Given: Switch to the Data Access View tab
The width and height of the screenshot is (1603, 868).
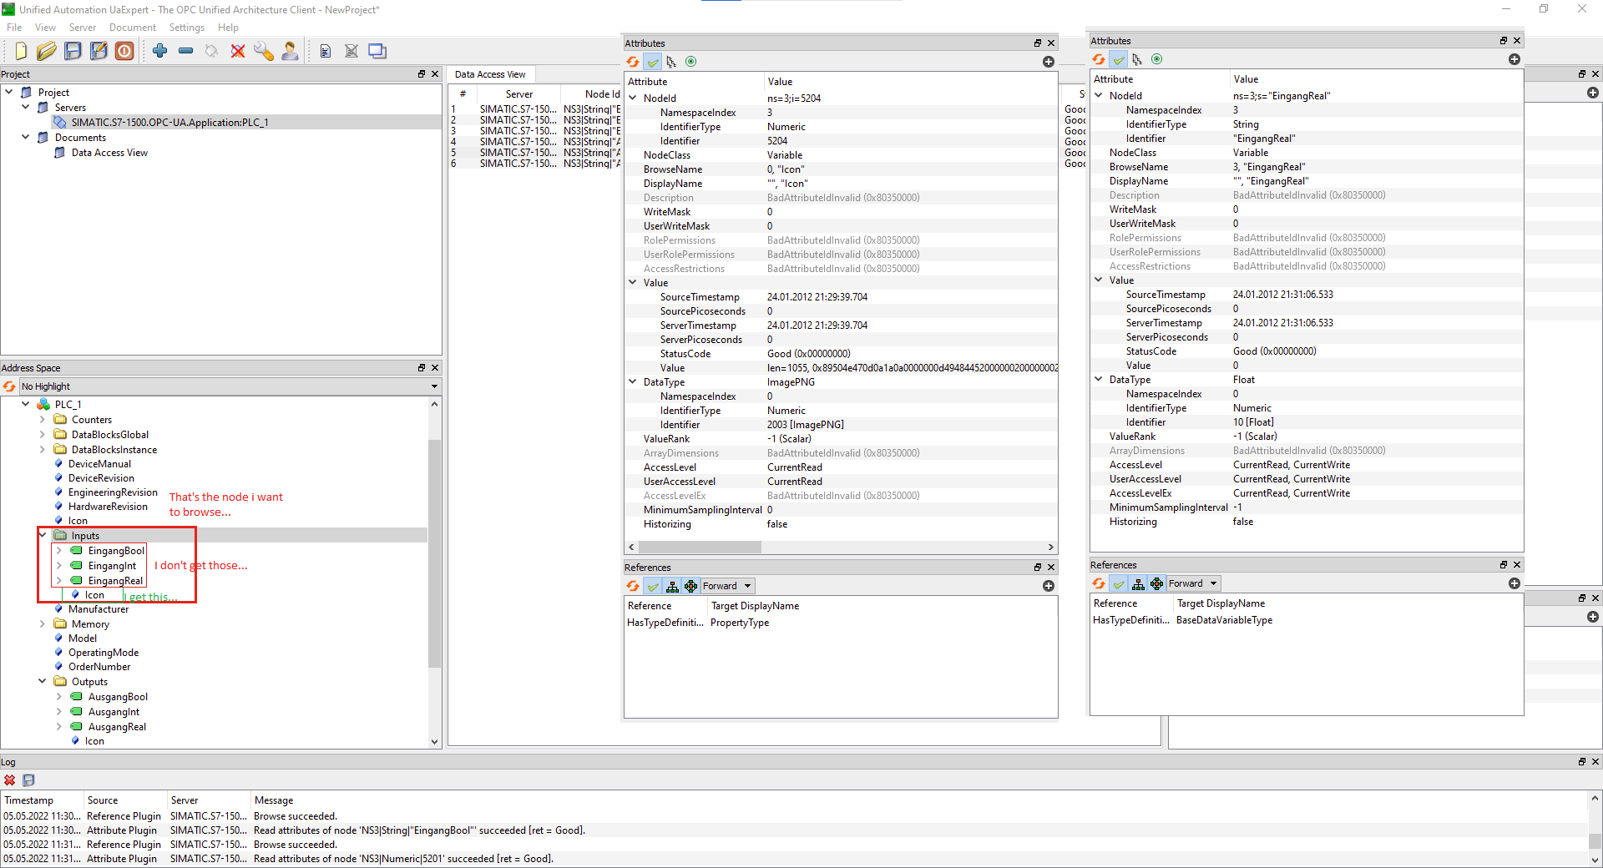Looking at the screenshot, I should [x=490, y=74].
